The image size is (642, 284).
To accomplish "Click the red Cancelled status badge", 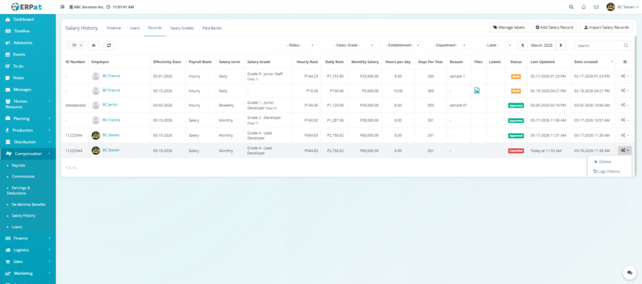I will coord(515,151).
